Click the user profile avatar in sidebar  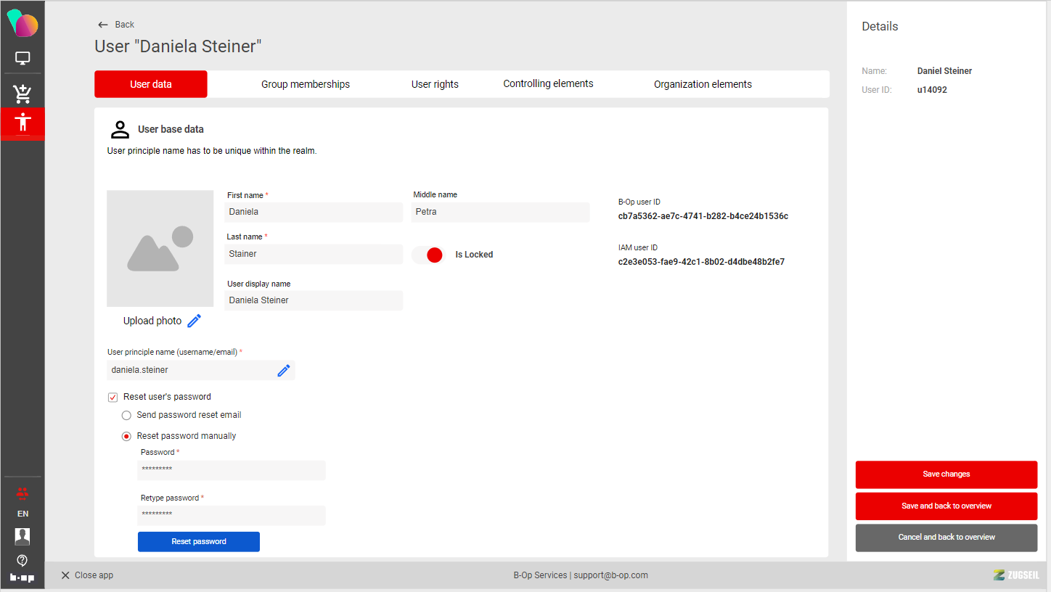tap(23, 536)
